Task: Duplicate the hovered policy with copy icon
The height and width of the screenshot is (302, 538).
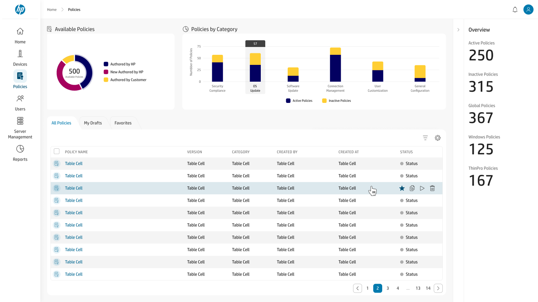Action: [x=412, y=188]
